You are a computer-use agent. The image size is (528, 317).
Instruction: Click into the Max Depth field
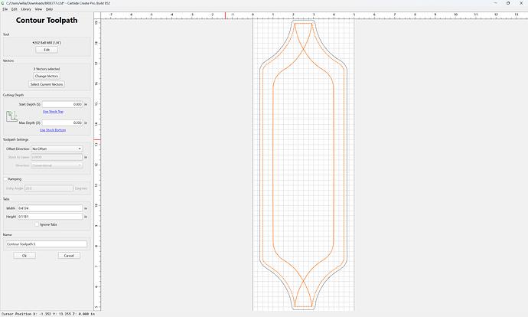pyautogui.click(x=62, y=123)
